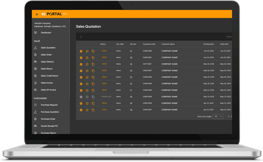Click the slash circle icon for doc 33

pos(87,77)
